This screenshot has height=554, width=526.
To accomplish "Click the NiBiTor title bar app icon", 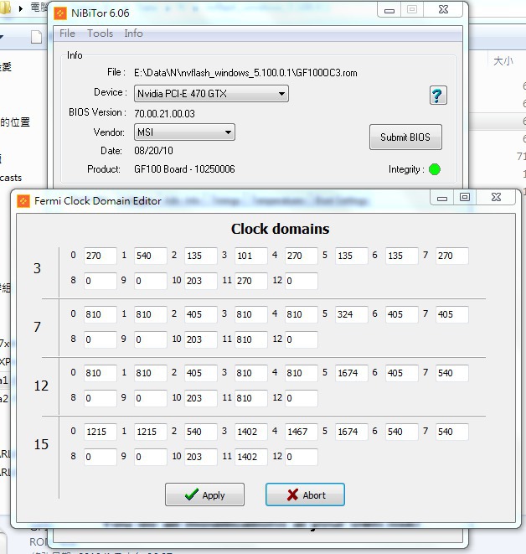I will 60,13.
